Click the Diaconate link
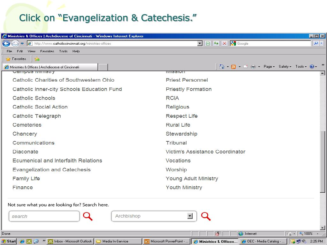This screenshot has width=327, height=245. click(25, 152)
